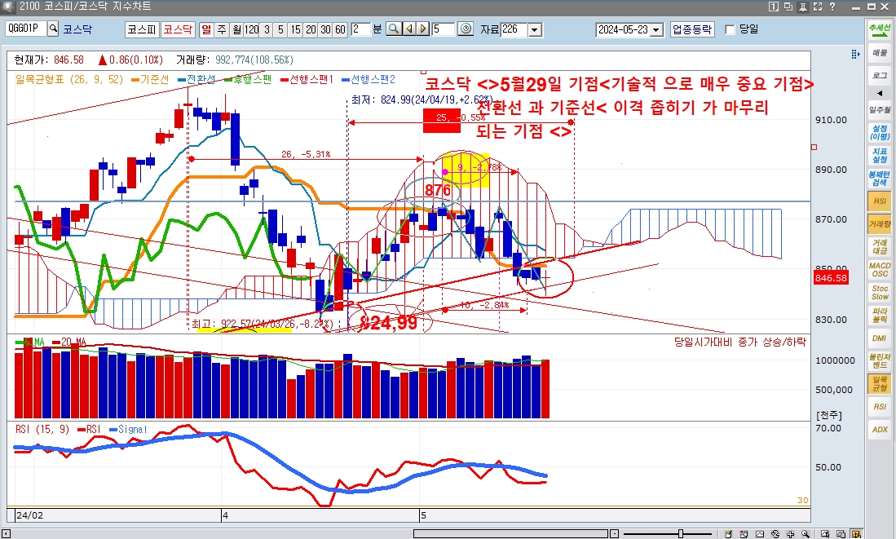Image resolution: width=896 pixels, height=539 pixels.
Task: Select 월 monthly chart period
Action: click(236, 29)
